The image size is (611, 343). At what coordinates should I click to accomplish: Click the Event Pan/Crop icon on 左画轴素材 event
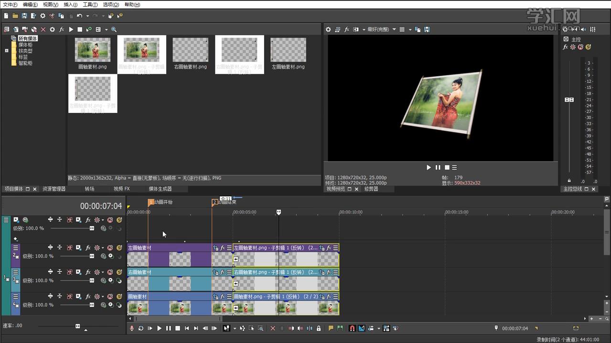(x=216, y=248)
